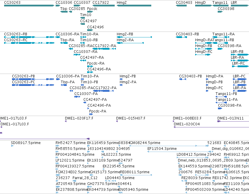Click the HmgD-RC transcript label
Viewport: 249px width, 194px height.
[x=204, y=51]
